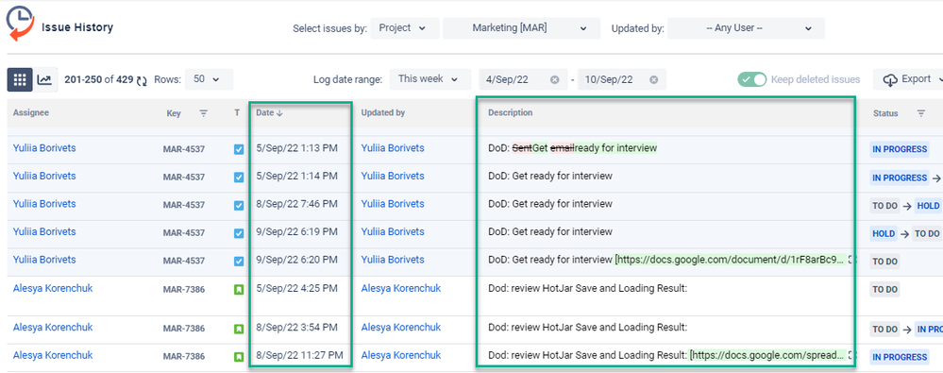
Task: Click HOLD status badge at 8/Sep/22 7:46 PM
Action: 928,206
